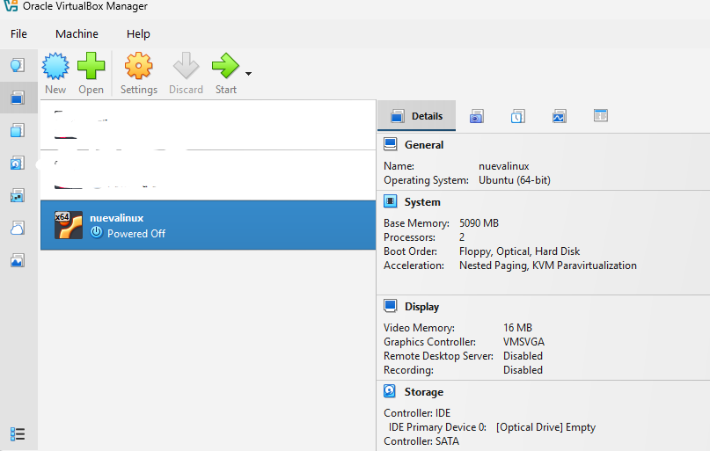Click the nuevalinux x64 OS icon
Viewport: 710px width, 451px height.
pyautogui.click(x=69, y=225)
